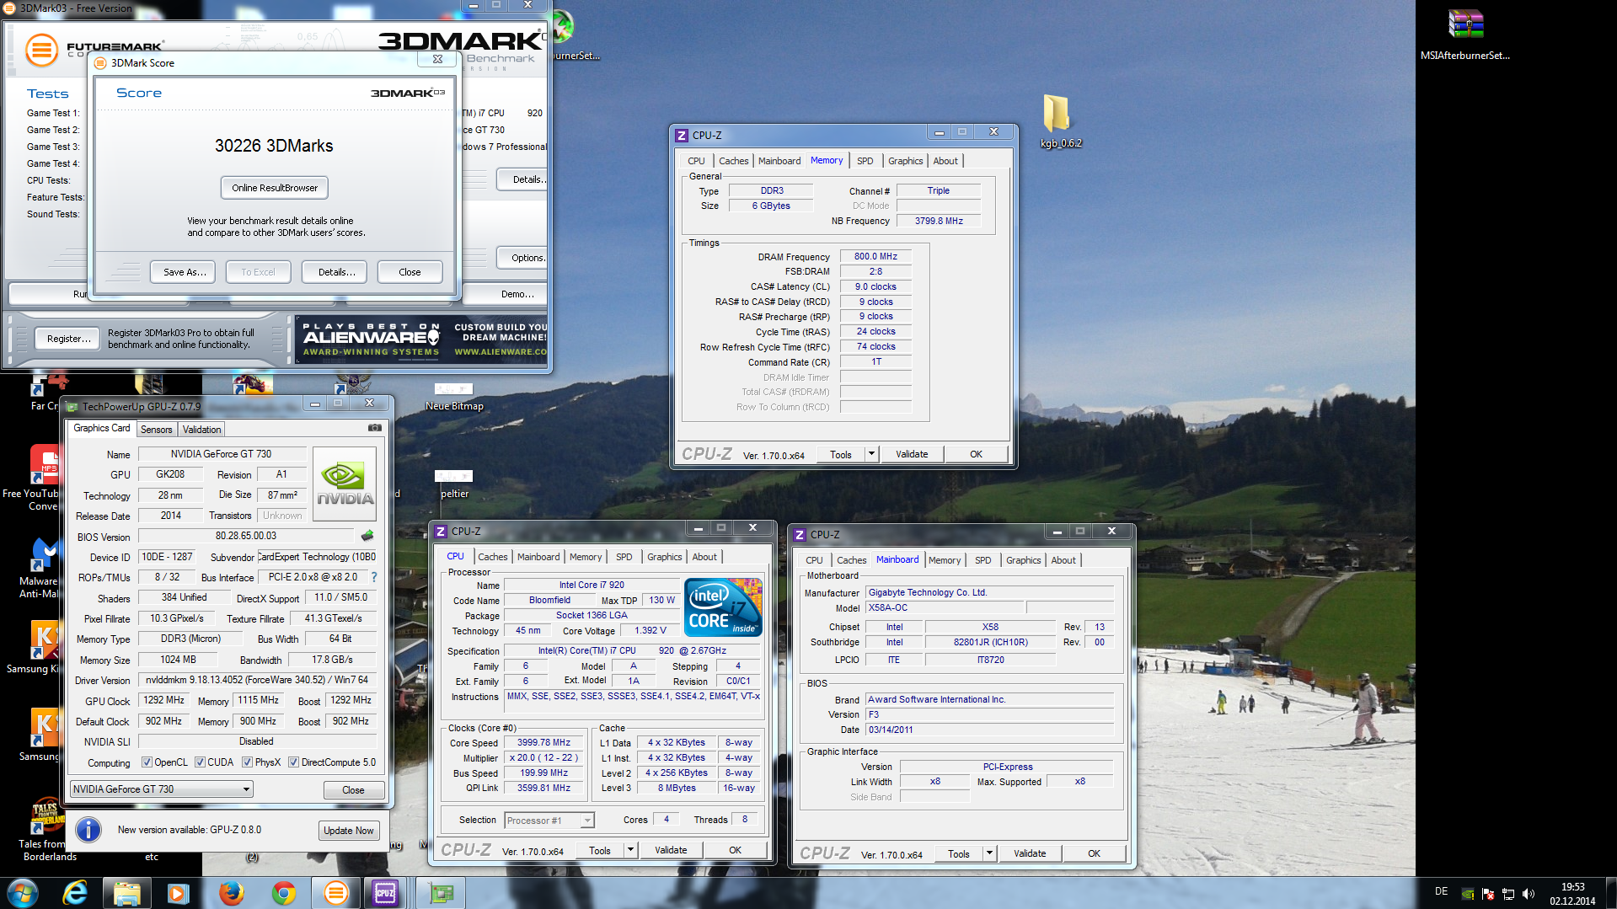1617x909 pixels.
Task: Open Action Center flag tray icon
Action: pyautogui.click(x=1488, y=894)
